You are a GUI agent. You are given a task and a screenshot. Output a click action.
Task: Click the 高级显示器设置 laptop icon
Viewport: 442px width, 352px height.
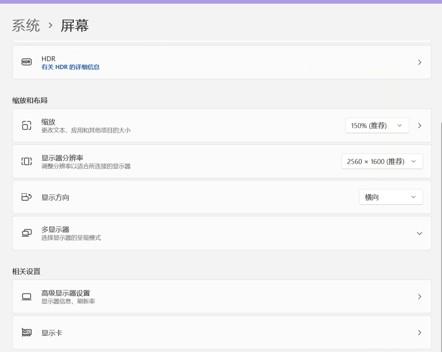point(26,296)
